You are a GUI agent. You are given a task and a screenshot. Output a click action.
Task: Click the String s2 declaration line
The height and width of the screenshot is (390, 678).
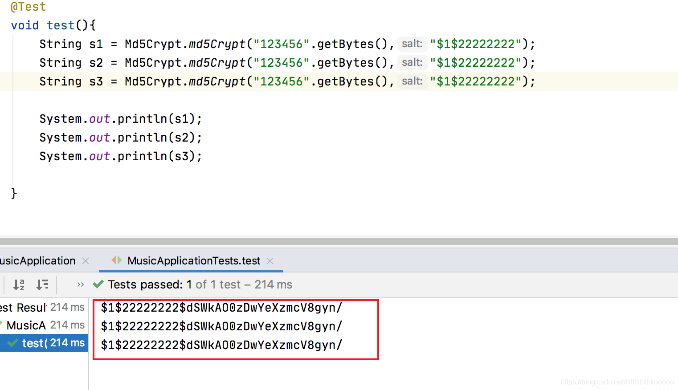click(287, 63)
